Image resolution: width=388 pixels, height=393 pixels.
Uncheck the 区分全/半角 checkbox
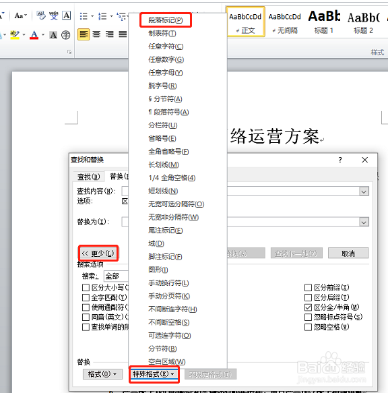click(308, 307)
